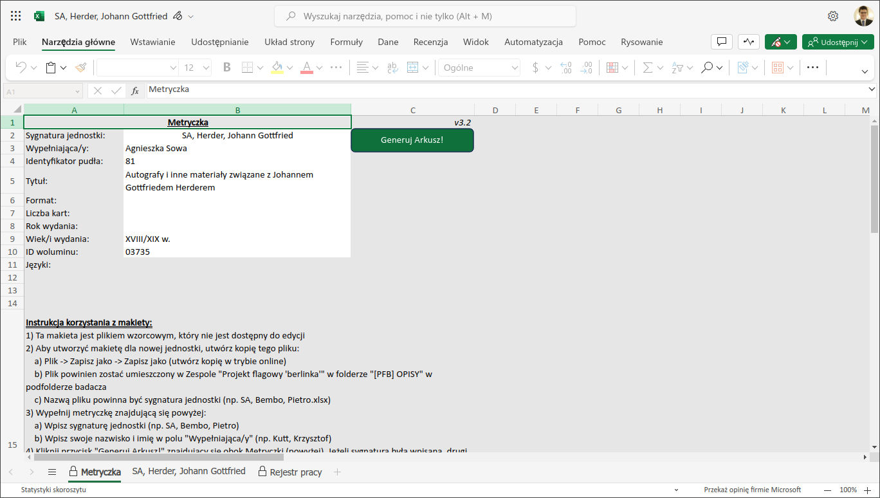Image resolution: width=880 pixels, height=498 pixels.
Task: Expand the formula bar chevron
Action: pos(872,90)
